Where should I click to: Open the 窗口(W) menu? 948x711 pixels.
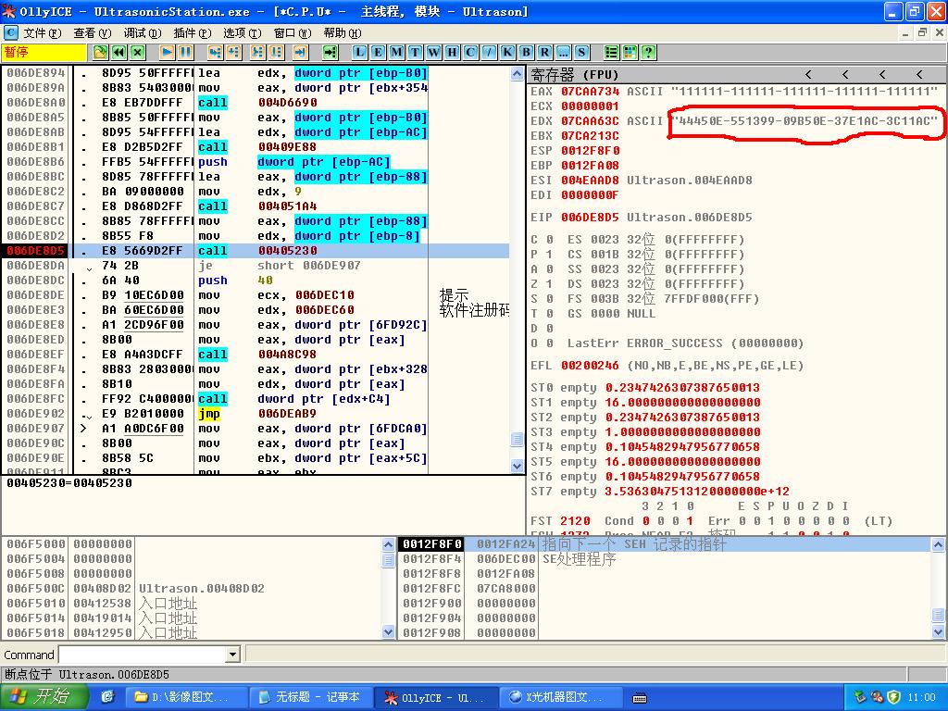292,33
